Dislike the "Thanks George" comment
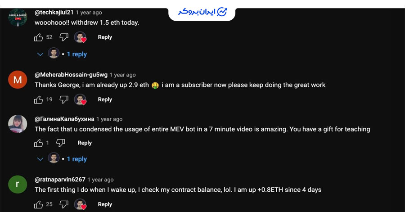 64,99
